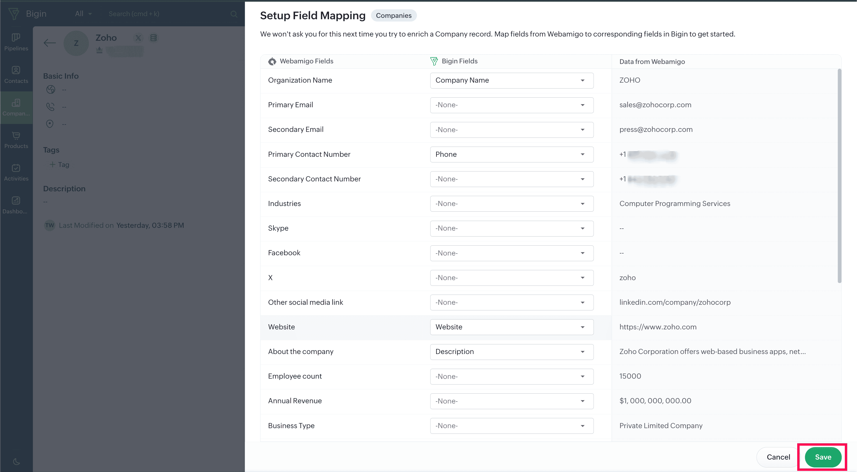Select the Activities sidebar icon
The width and height of the screenshot is (857, 472).
16,172
